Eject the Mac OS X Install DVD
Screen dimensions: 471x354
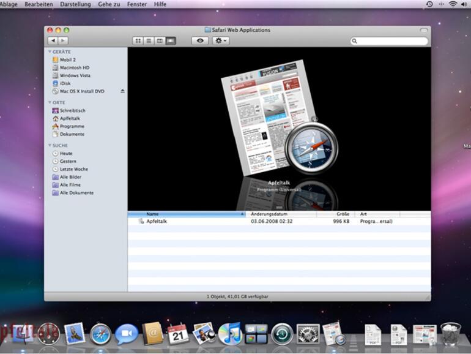(122, 91)
